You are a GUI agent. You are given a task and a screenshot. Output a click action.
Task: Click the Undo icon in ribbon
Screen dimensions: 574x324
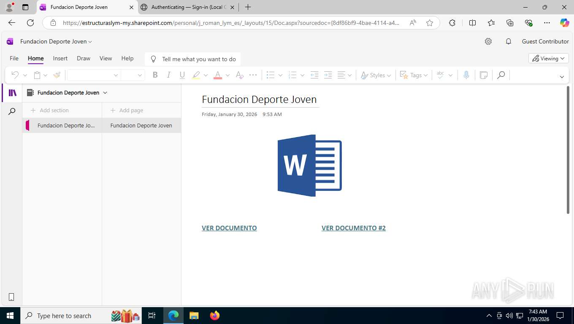point(15,75)
